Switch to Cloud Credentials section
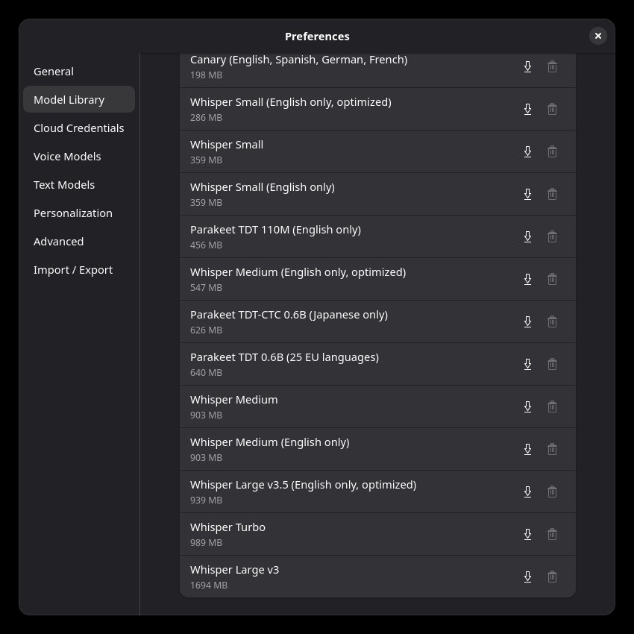Screen dimensions: 634x634 tap(78, 128)
